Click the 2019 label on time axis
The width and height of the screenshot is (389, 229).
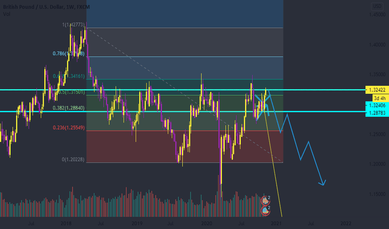pos(137,224)
